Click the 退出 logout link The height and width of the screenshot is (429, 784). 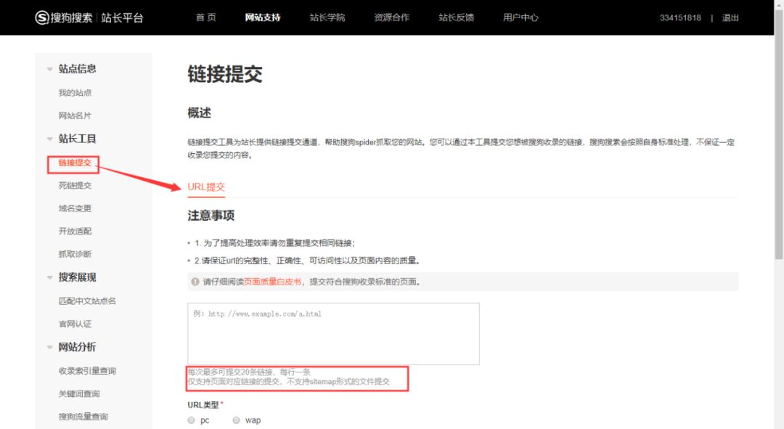pos(730,17)
